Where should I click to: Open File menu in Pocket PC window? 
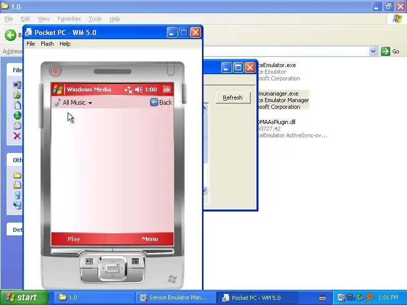[x=31, y=44]
